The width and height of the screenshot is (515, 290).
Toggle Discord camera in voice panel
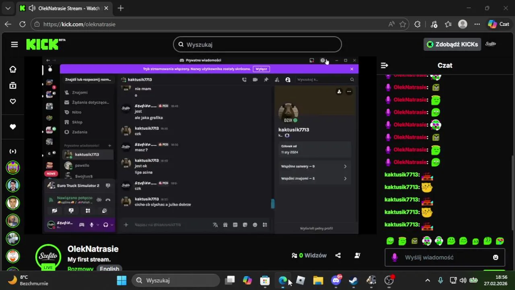[55, 211]
